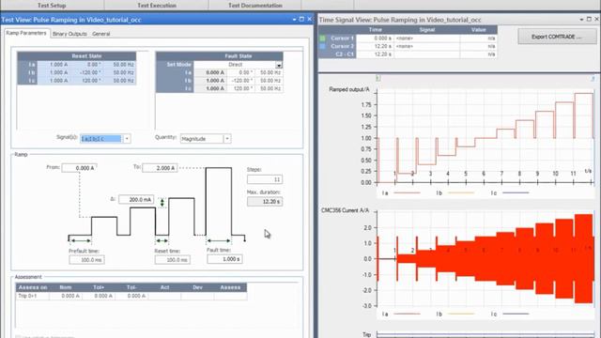Open the Binary Outputs tab
Screen dimensions: 601x338
(x=69, y=34)
